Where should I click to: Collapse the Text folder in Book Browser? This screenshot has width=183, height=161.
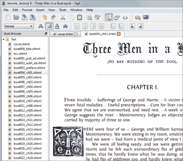(x=4, y=39)
